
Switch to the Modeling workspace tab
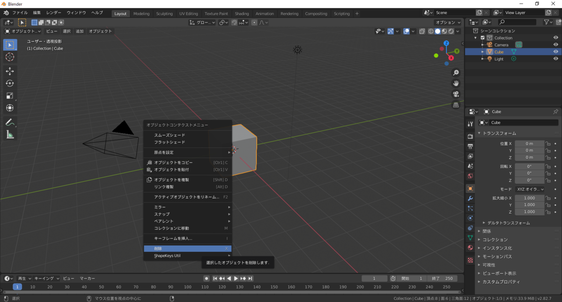click(x=141, y=14)
